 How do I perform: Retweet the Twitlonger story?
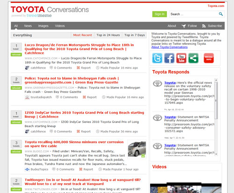(16, 189)
